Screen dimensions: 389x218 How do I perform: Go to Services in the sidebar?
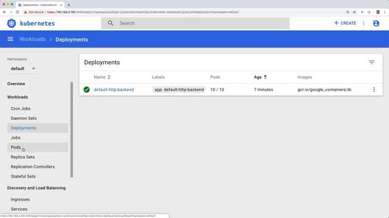(x=19, y=209)
